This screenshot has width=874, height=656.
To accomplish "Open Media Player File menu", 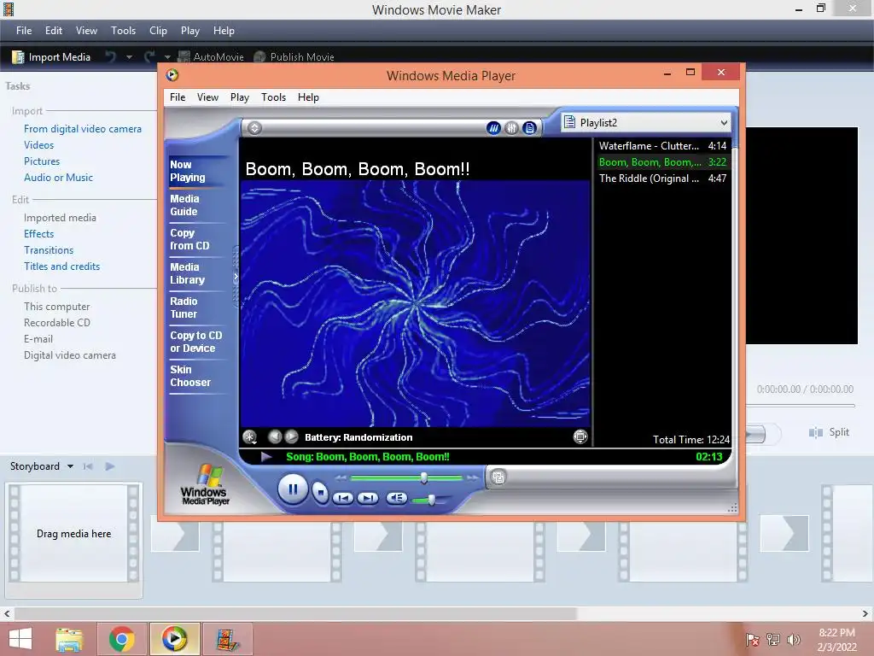I will [x=178, y=97].
